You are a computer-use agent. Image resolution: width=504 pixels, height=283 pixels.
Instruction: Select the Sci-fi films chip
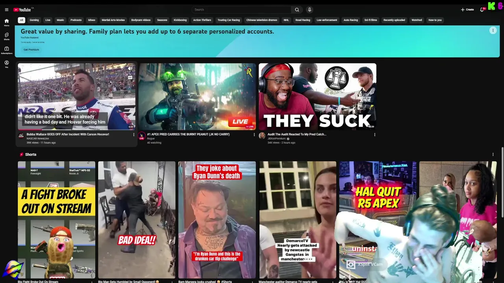coord(371,20)
